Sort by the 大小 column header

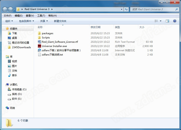(142, 27)
